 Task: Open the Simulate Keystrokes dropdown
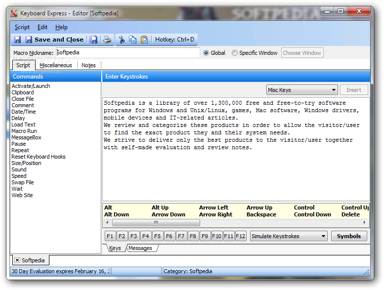pos(289,236)
